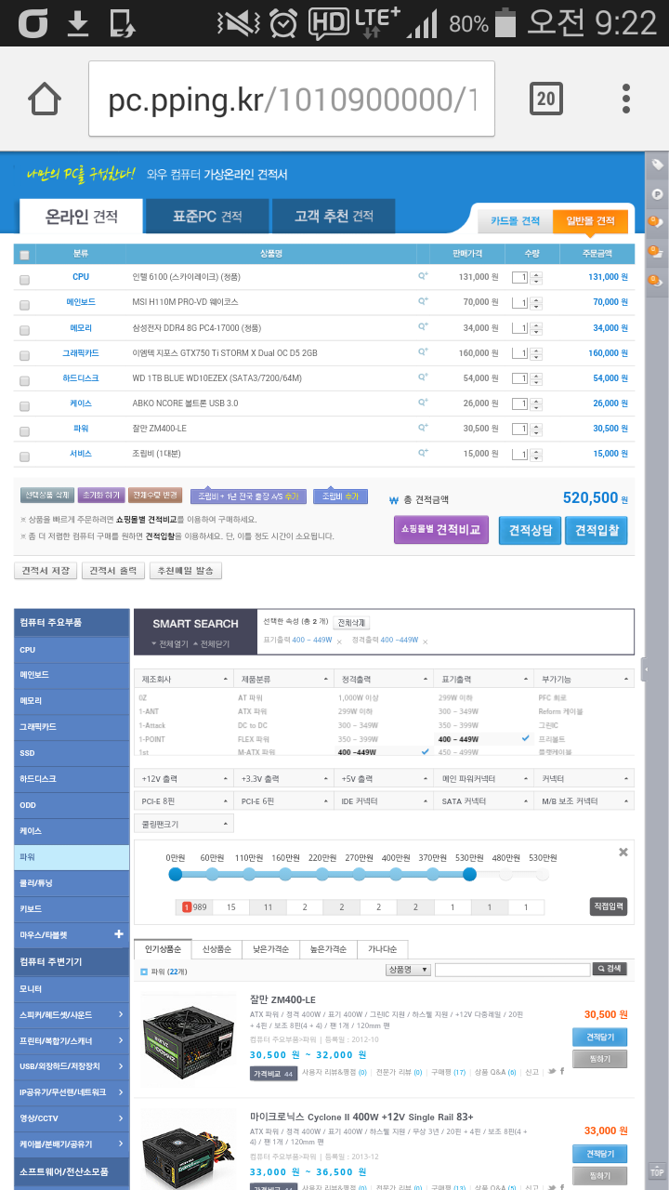Image resolution: width=669 pixels, height=1190 pixels.
Task: Open the 상품명 search type dropdown
Action: tap(408, 970)
